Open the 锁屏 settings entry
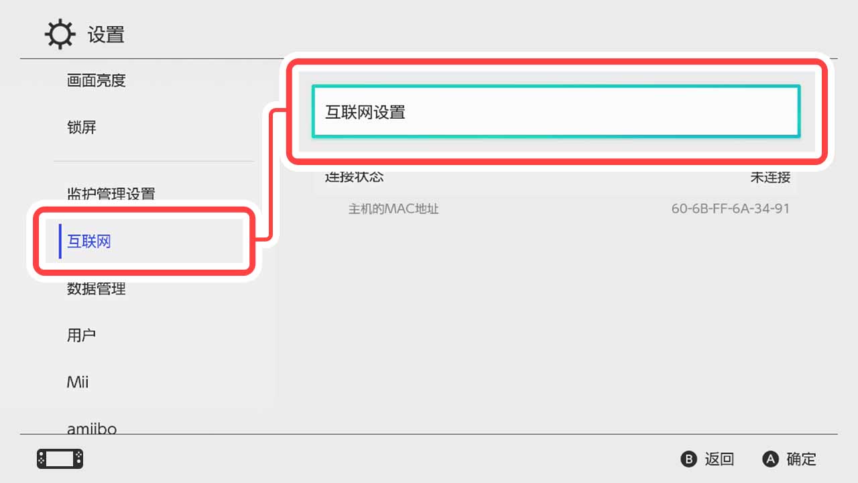 [82, 127]
